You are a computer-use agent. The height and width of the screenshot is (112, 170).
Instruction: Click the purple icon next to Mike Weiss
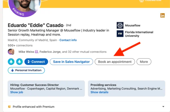(37, 52)
